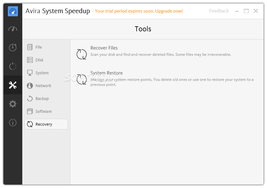Click the Software category window icon
This screenshot has height=188, width=267.
click(30, 112)
